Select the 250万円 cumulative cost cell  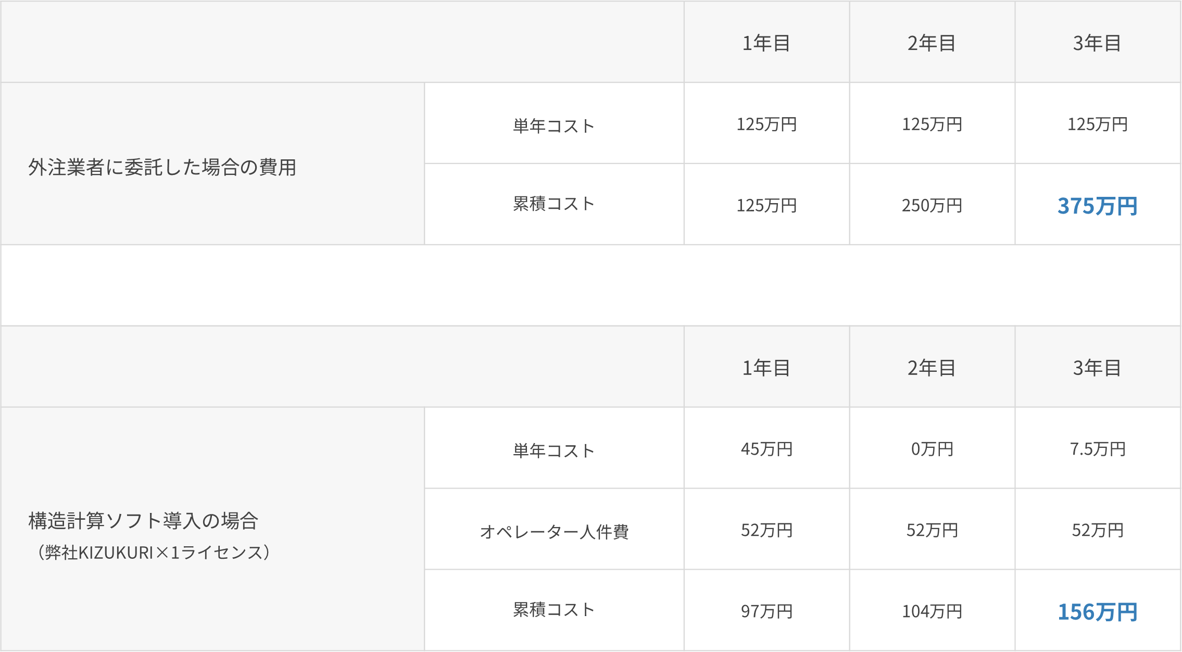coord(932,206)
